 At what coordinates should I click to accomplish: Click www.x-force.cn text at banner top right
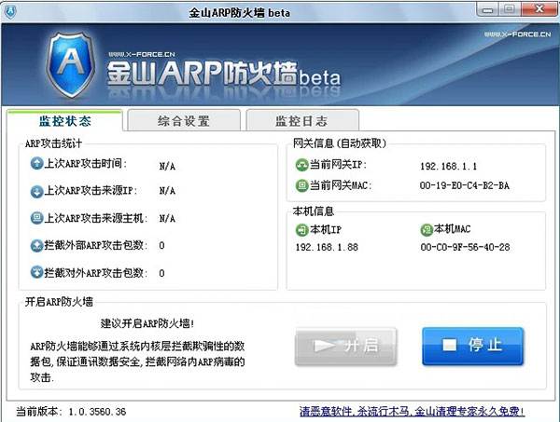click(x=517, y=34)
